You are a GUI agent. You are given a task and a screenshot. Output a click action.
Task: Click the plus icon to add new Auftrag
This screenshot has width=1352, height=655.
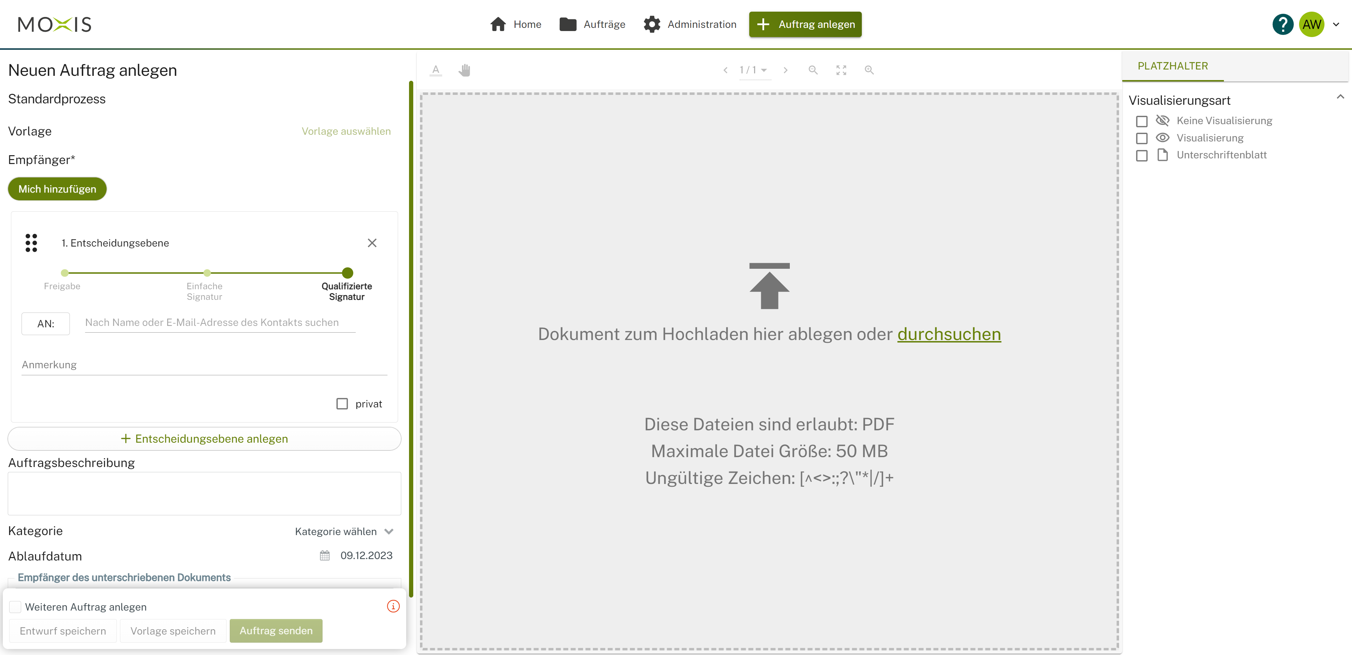tap(762, 23)
